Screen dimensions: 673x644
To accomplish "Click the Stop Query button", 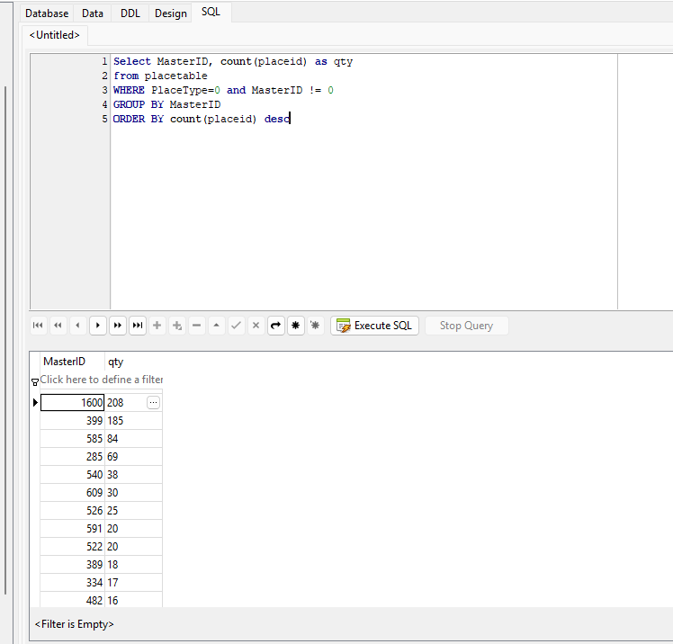I will [x=467, y=326].
